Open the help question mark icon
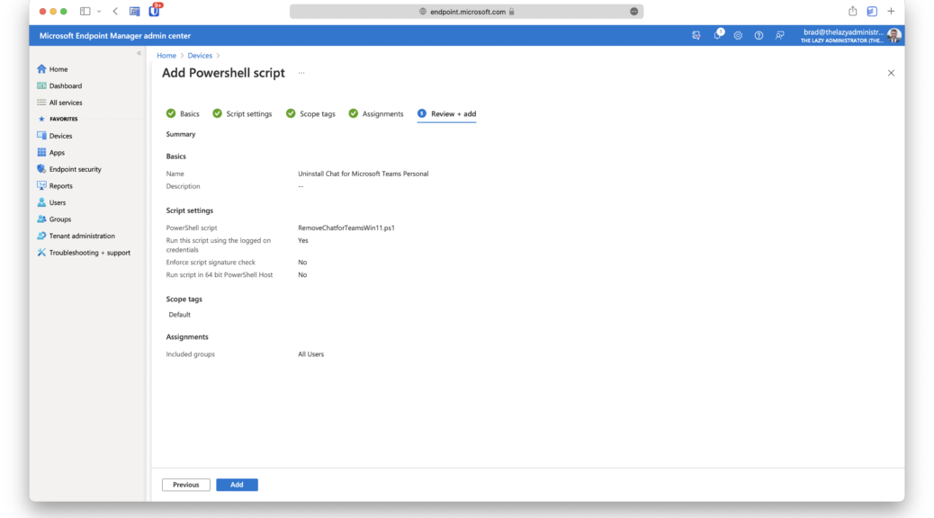The image size is (934, 518). tap(759, 36)
